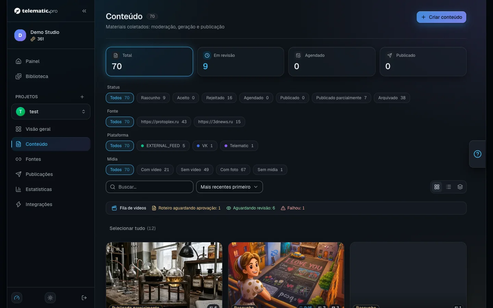The height and width of the screenshot is (308, 493).
Task: Click the eye icon for Aguardando revisão
Action: [229, 208]
